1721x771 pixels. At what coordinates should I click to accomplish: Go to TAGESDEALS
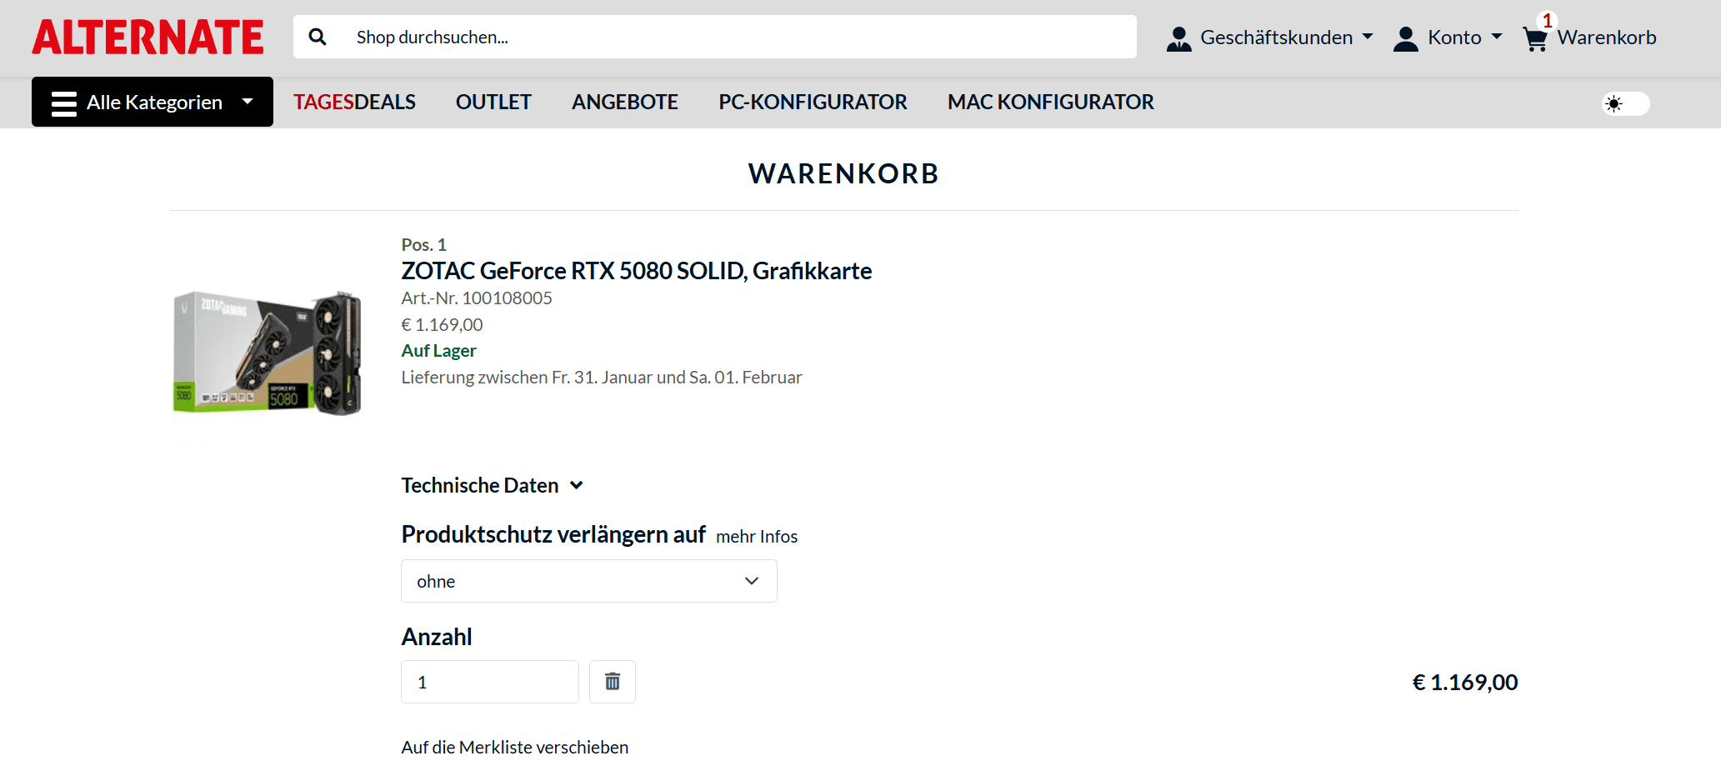click(354, 102)
